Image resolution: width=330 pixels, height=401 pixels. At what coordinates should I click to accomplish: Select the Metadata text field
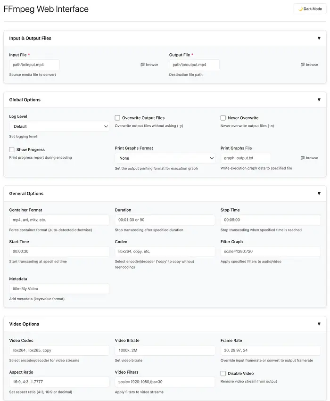tap(59, 288)
